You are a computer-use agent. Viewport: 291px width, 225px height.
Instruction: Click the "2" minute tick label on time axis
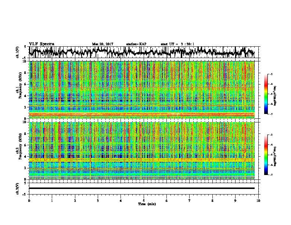[75, 201]
